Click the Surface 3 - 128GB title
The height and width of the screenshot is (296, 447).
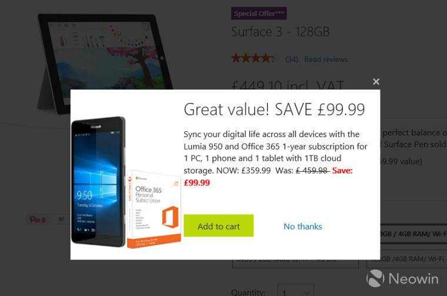[x=280, y=32]
